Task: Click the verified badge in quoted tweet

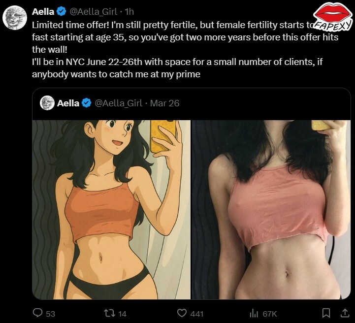Action: [86, 103]
